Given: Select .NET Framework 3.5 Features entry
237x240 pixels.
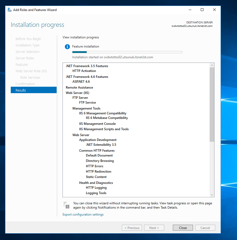Looking at the screenshot, I should pyautogui.click(x=87, y=66).
